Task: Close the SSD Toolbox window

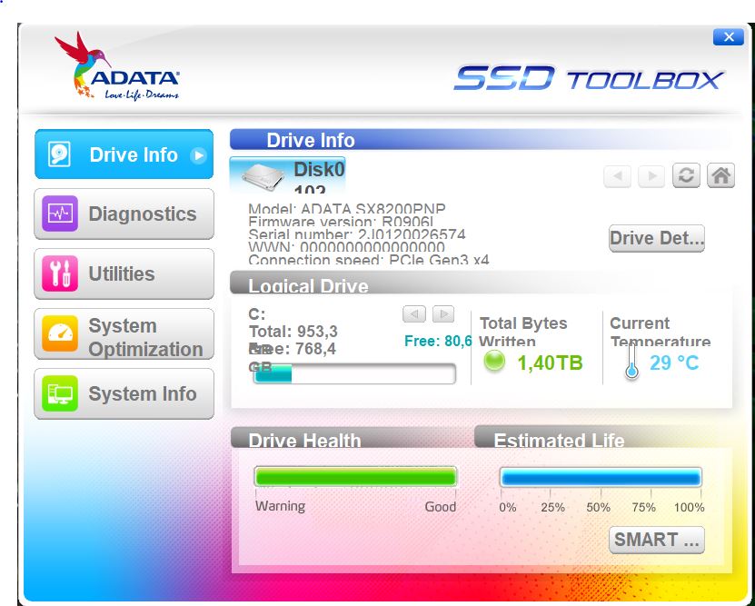Action: click(729, 37)
